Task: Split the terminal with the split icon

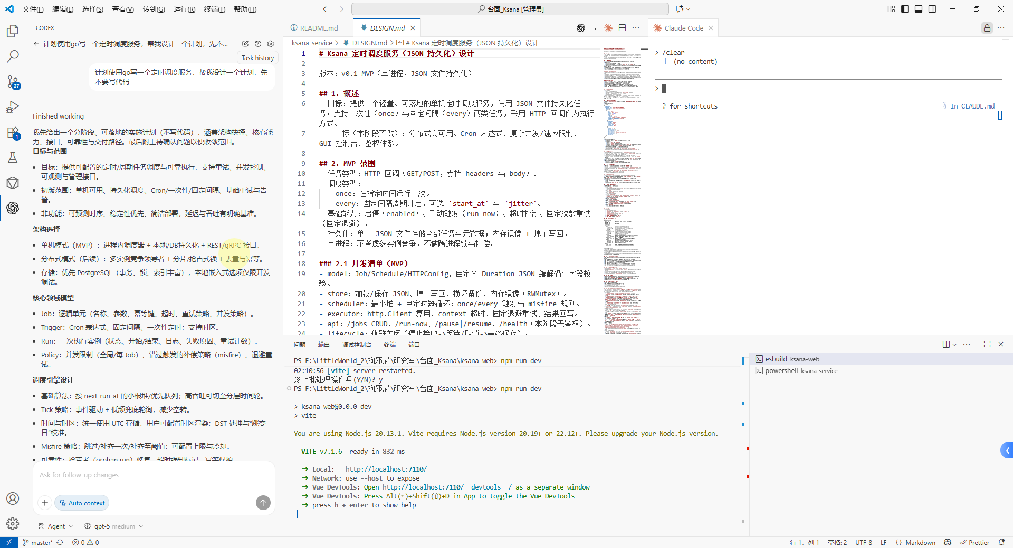Action: (946, 344)
